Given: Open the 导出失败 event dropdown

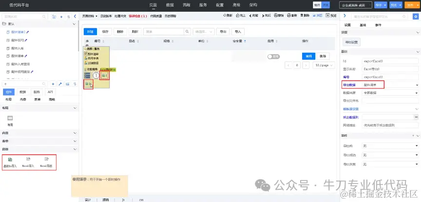Looking at the screenshot, I should 390,164.
